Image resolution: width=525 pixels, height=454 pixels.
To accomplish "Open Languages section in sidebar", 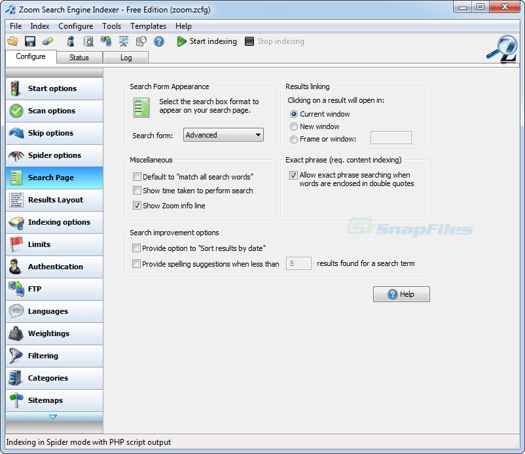I will (x=54, y=312).
